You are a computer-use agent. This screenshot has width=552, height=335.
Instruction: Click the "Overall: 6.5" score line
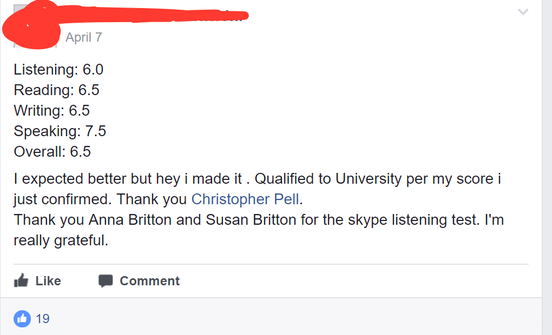click(52, 152)
